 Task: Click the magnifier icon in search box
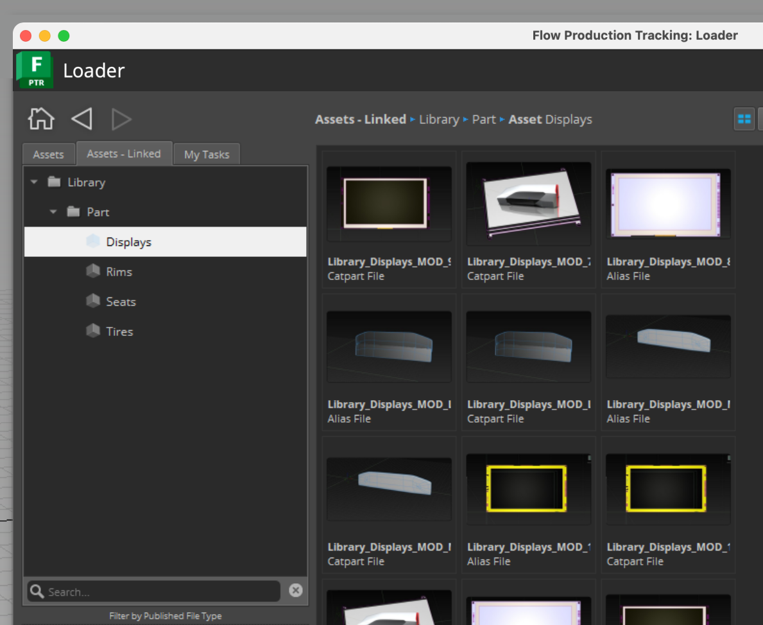[x=37, y=591]
